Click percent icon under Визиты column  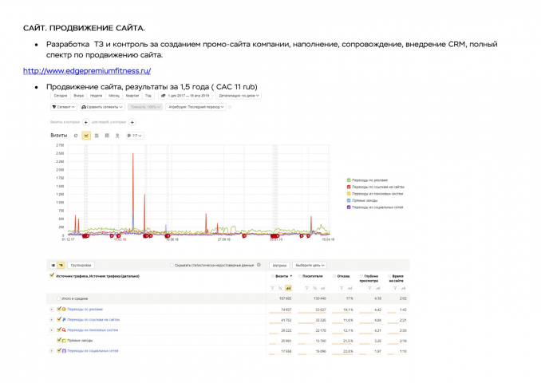click(280, 288)
